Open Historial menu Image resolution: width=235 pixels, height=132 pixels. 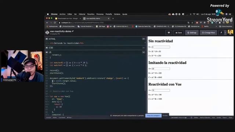pos(82,14)
